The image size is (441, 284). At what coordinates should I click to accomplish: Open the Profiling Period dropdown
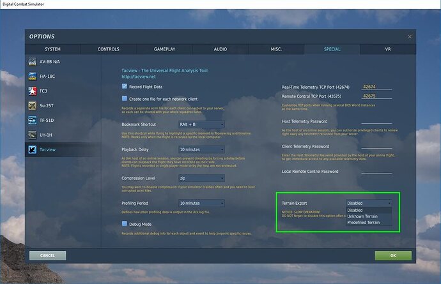click(201, 203)
